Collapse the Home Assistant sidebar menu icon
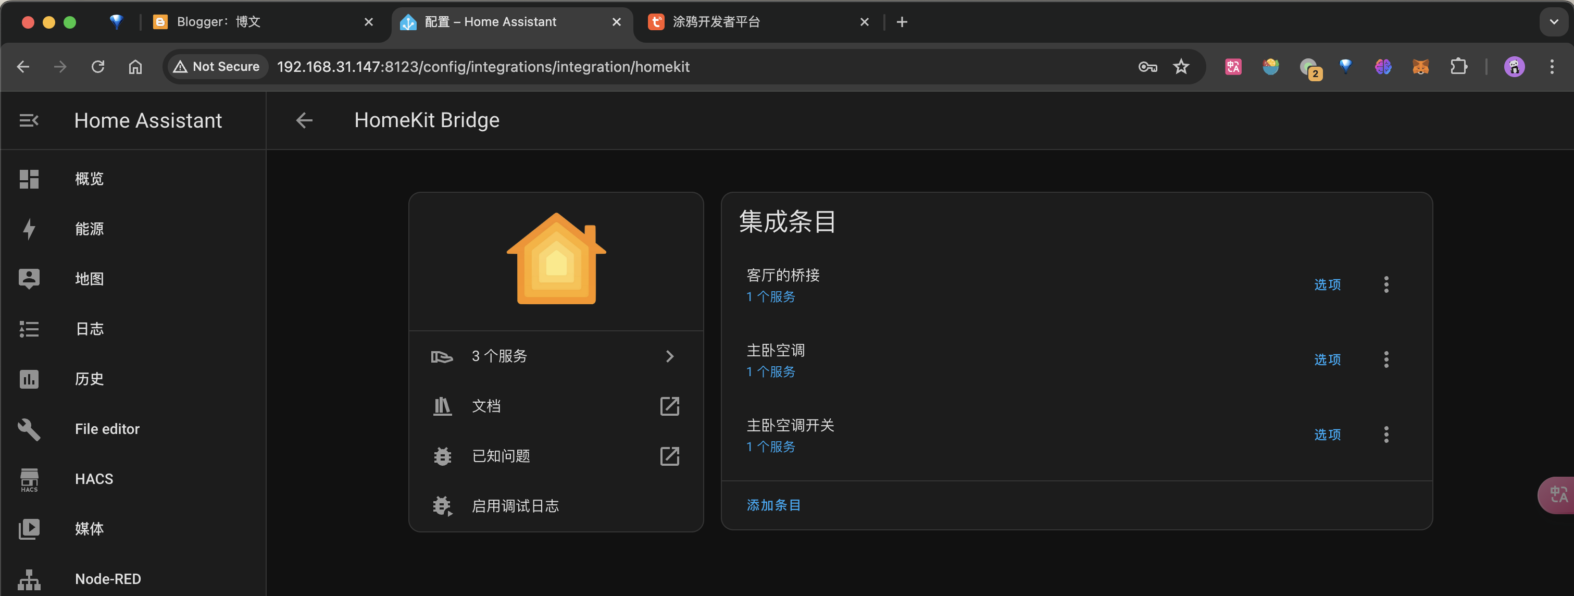 [29, 120]
